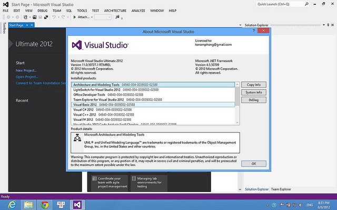This screenshot has width=337, height=210.
Task: Click the Action Center flag tray icon
Action: tap(282, 205)
